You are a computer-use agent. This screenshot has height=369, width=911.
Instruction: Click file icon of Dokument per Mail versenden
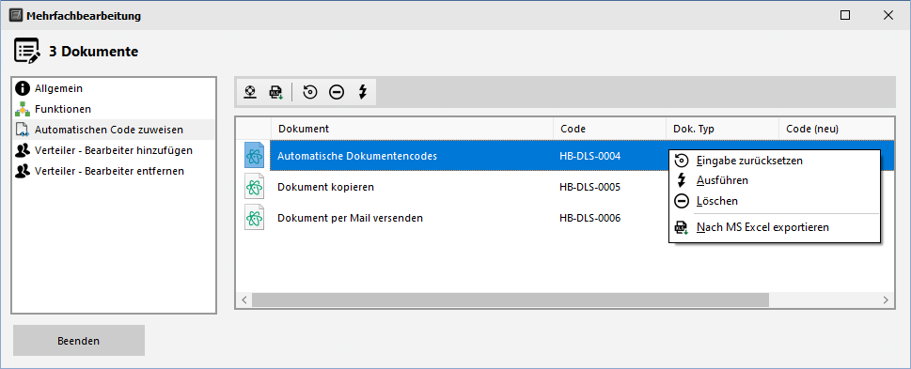point(254,218)
